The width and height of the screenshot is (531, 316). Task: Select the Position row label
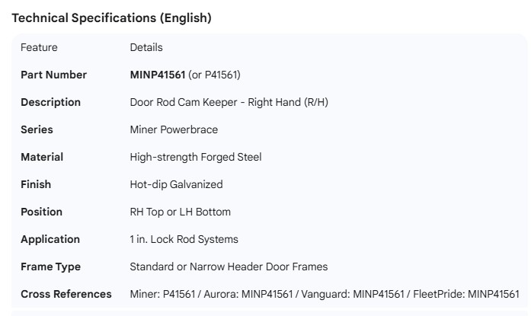[x=41, y=212]
